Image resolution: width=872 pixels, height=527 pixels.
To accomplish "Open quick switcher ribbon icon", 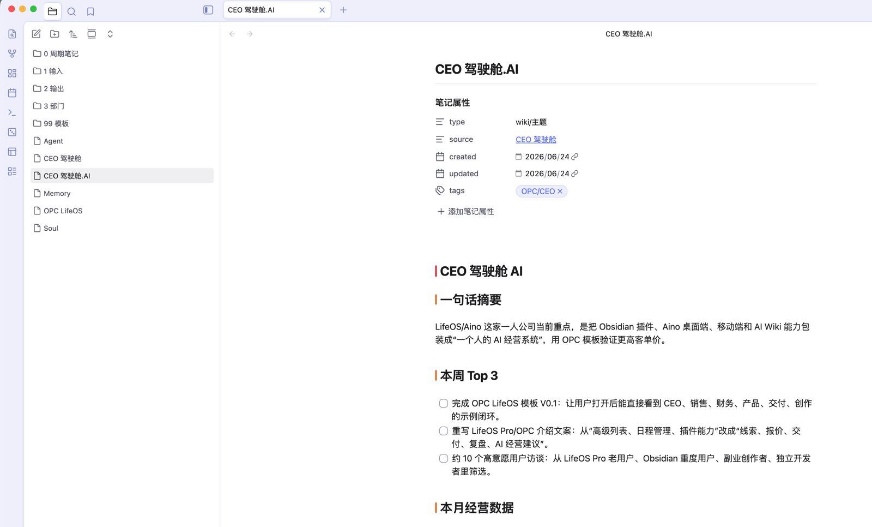I will tap(12, 34).
